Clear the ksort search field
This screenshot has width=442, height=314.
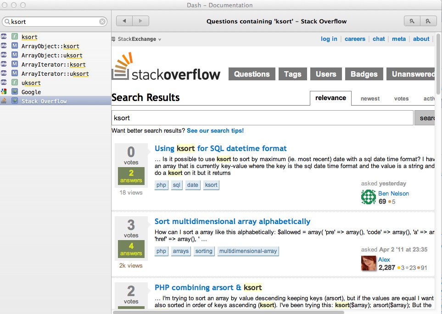(102, 22)
